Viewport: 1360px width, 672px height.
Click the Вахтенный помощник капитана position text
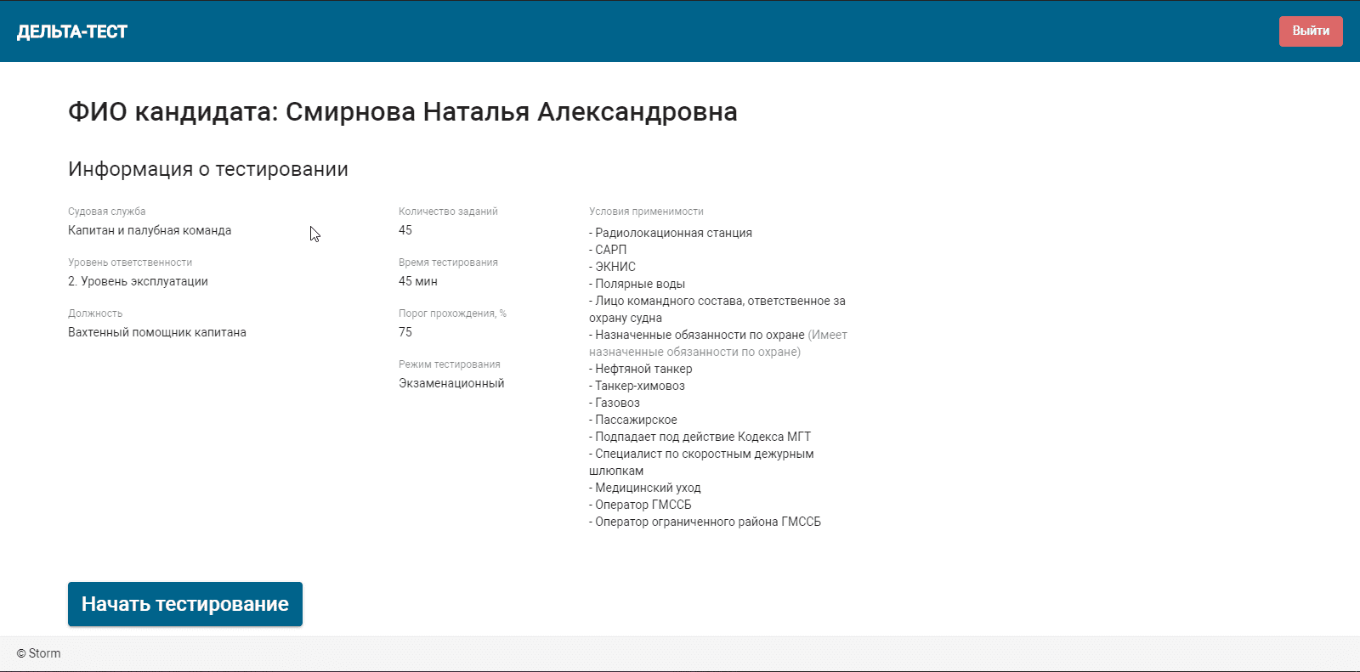(x=157, y=332)
